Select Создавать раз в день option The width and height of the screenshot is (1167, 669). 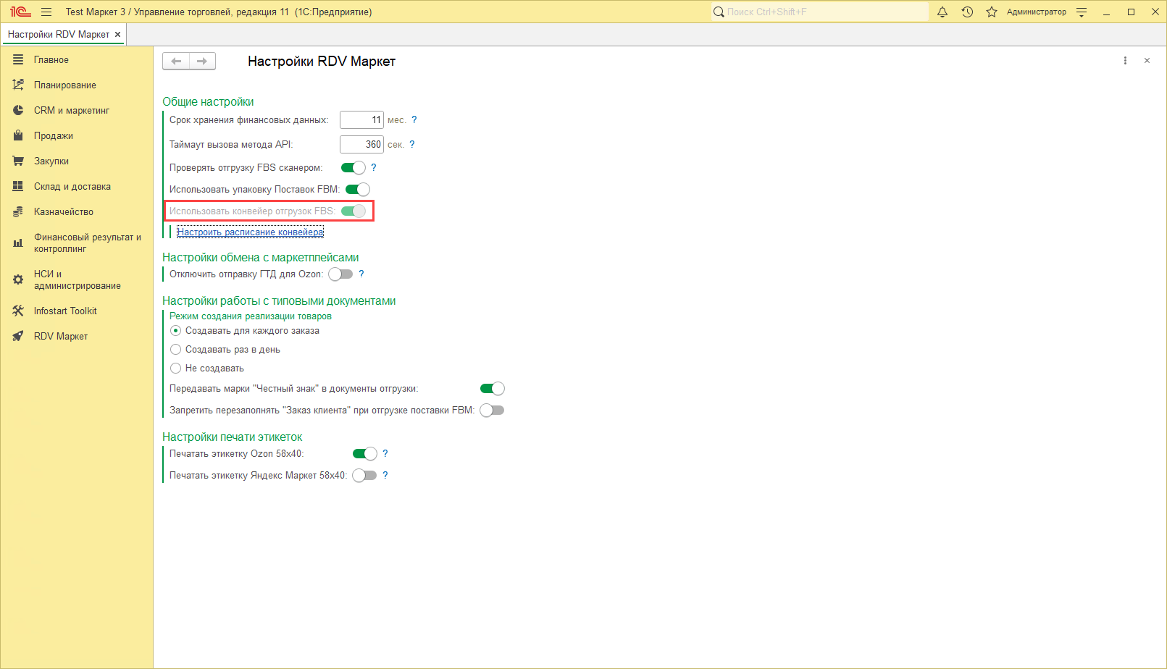(x=225, y=350)
